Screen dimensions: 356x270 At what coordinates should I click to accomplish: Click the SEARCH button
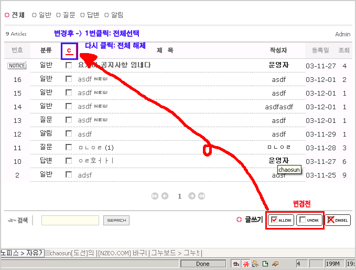tap(116, 220)
